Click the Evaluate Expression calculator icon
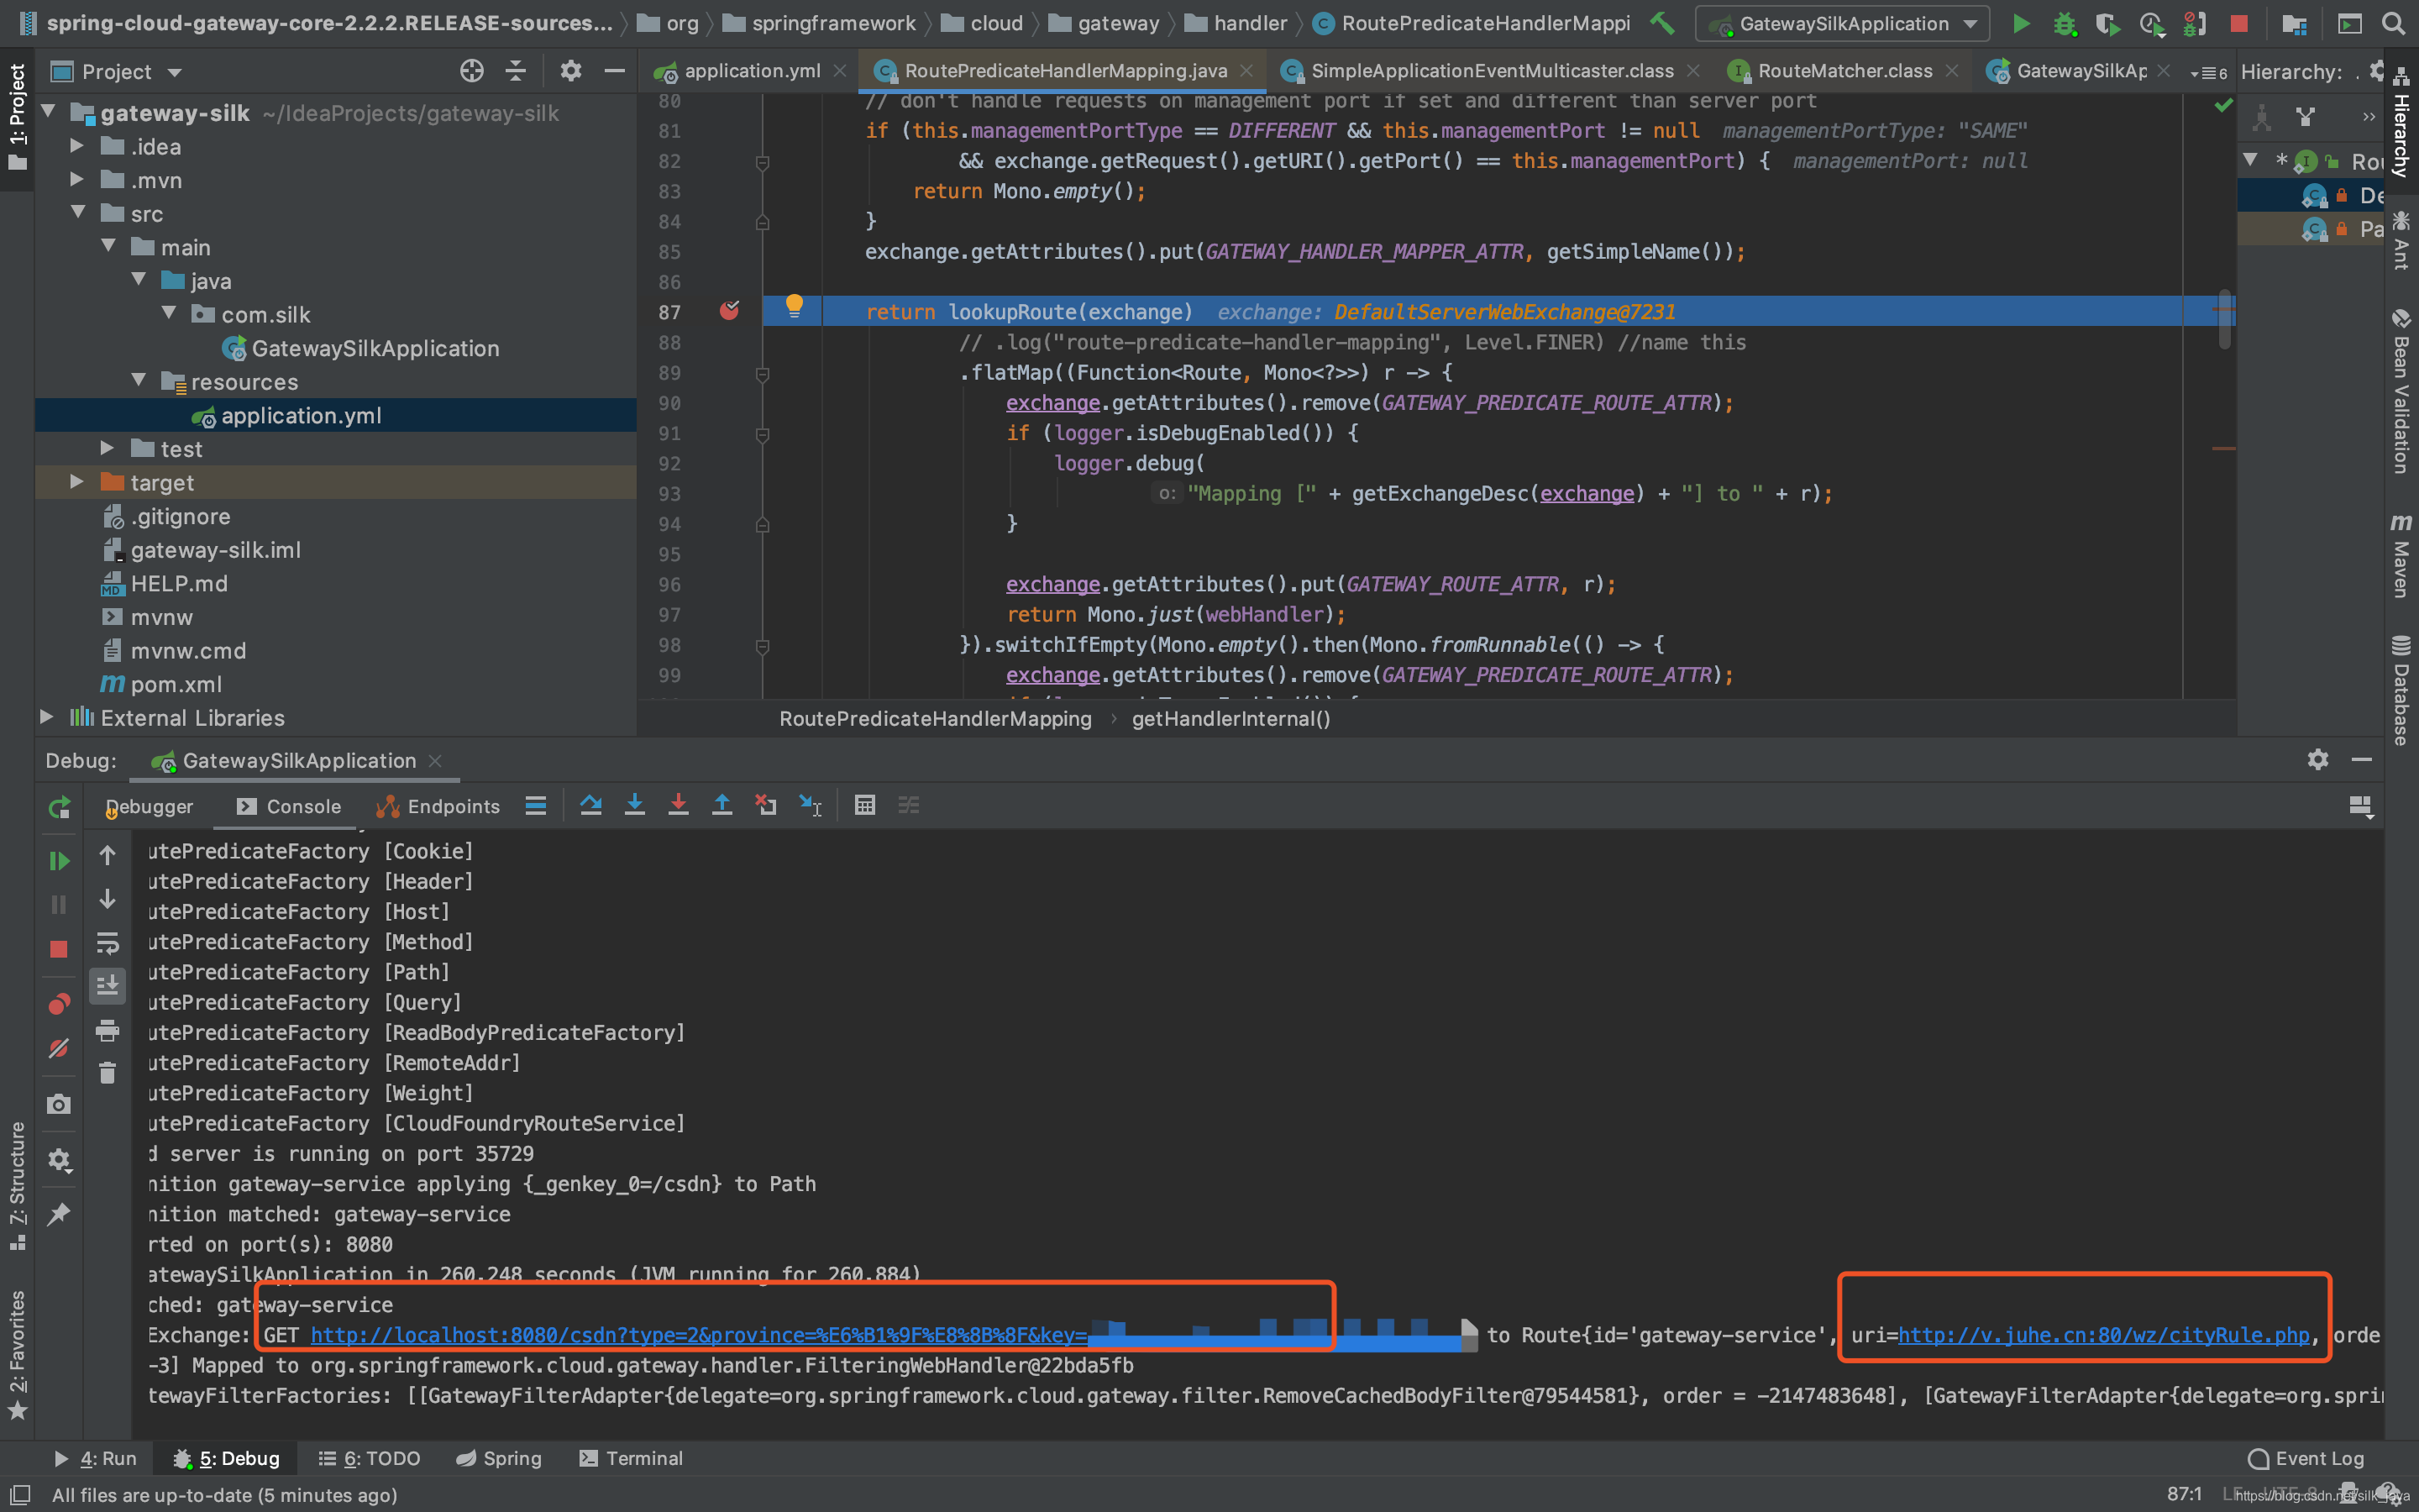This screenshot has width=2419, height=1512. point(864,806)
